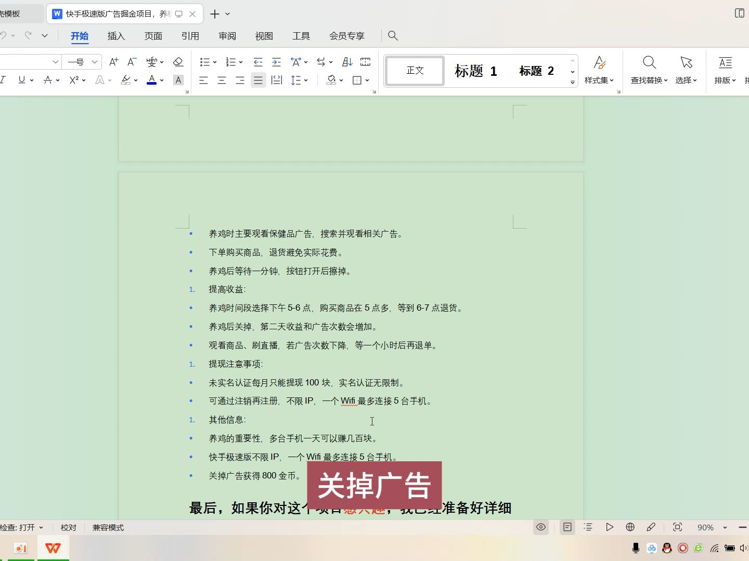Toggle the character shading A icon
The width and height of the screenshot is (749, 561).
[178, 80]
